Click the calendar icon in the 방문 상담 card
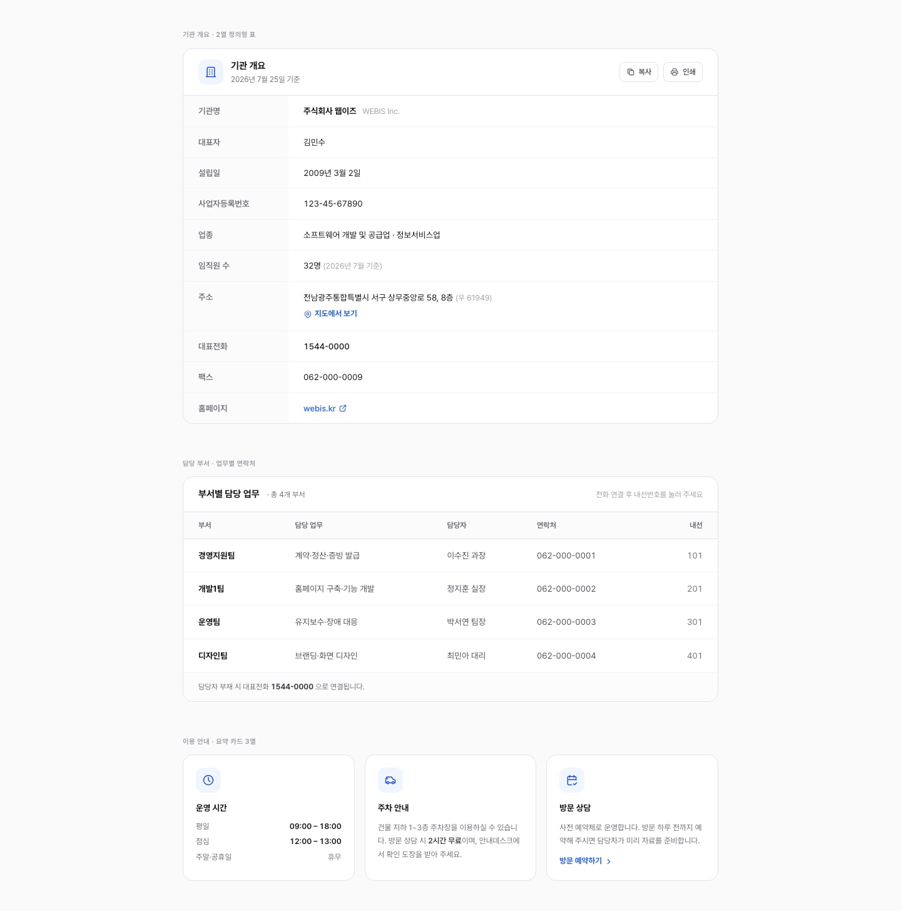This screenshot has height=911, width=901. [x=572, y=780]
